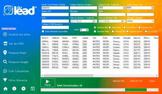Uncheck Somente MEI checkbox
The height and width of the screenshot is (94, 162).
95,28
